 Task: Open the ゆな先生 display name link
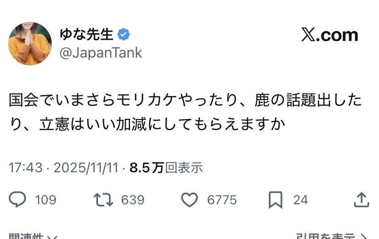pos(87,34)
